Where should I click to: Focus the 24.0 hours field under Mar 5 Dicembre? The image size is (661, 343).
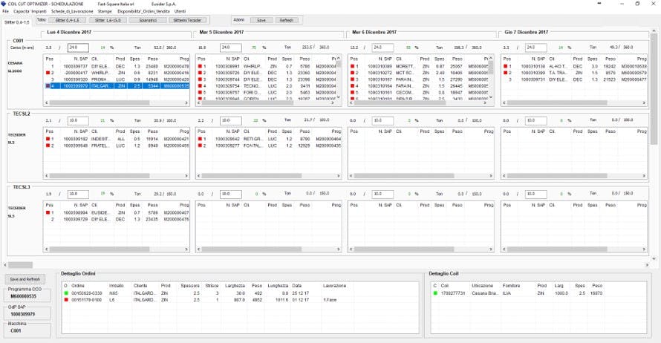[x=230, y=48]
